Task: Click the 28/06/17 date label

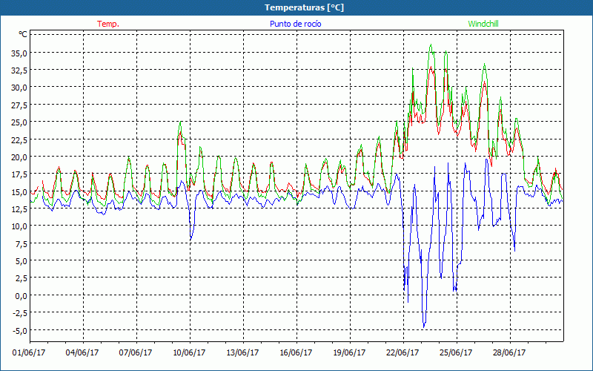Action: [x=509, y=352]
